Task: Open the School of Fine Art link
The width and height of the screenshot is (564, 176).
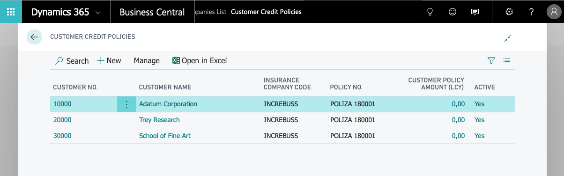Action: coord(165,136)
